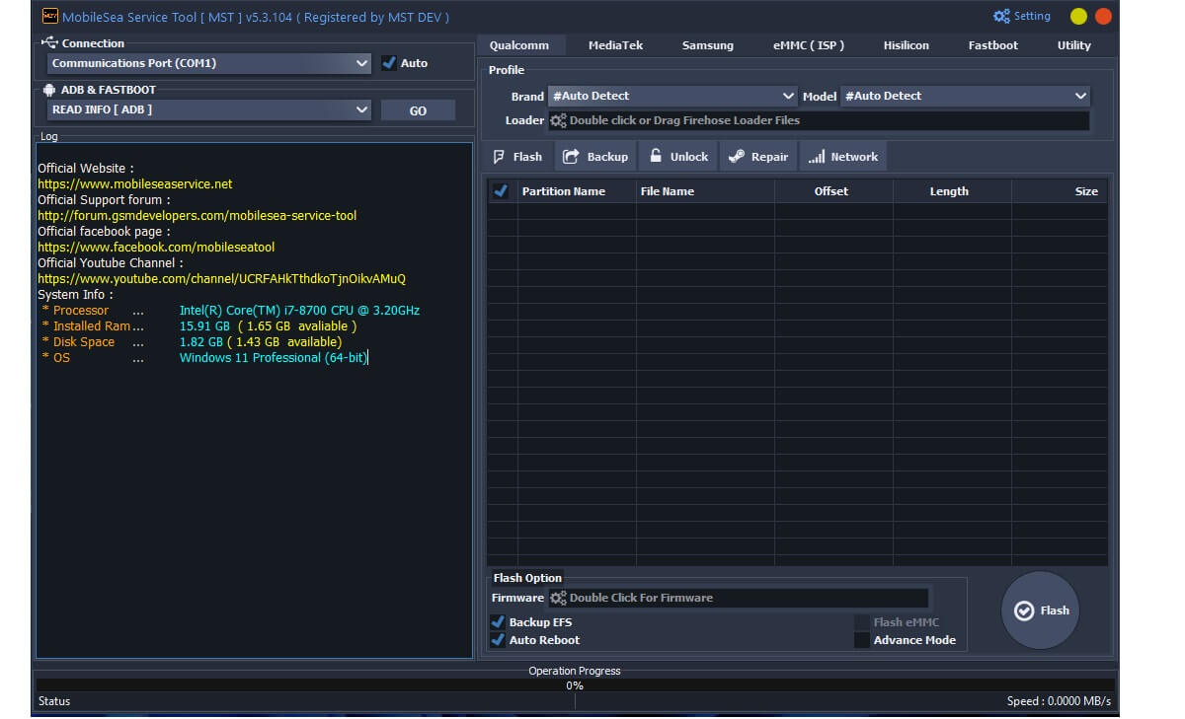
Task: Click the Setting gears icon
Action: click(1001, 16)
